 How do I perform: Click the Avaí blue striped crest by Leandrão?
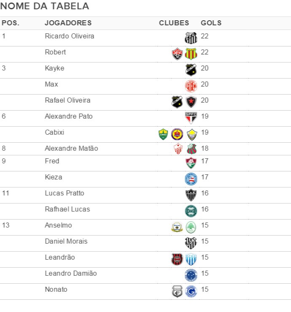[191, 259]
